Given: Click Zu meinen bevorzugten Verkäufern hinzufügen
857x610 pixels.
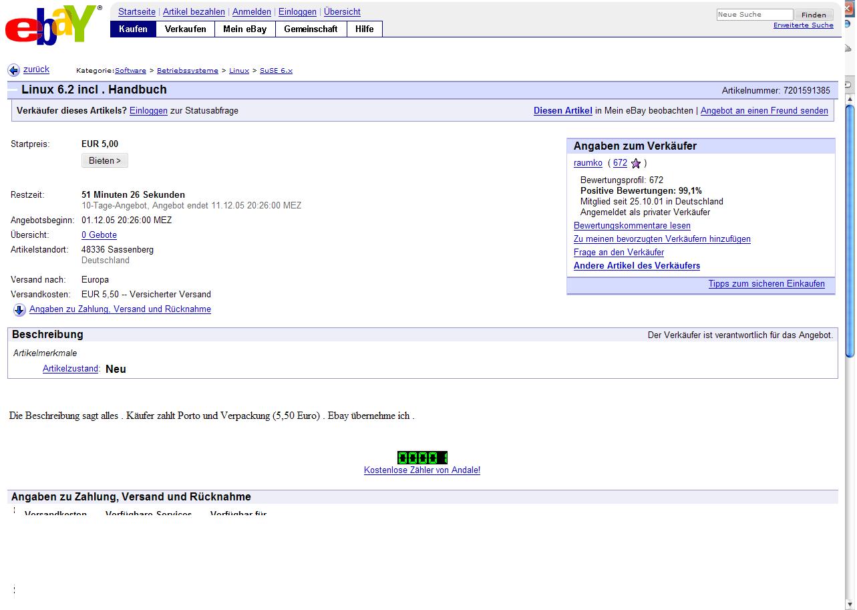Looking at the screenshot, I should pos(662,239).
